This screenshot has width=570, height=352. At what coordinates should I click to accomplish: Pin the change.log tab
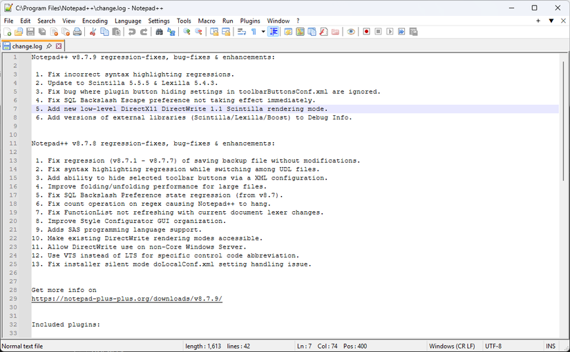tap(49, 46)
